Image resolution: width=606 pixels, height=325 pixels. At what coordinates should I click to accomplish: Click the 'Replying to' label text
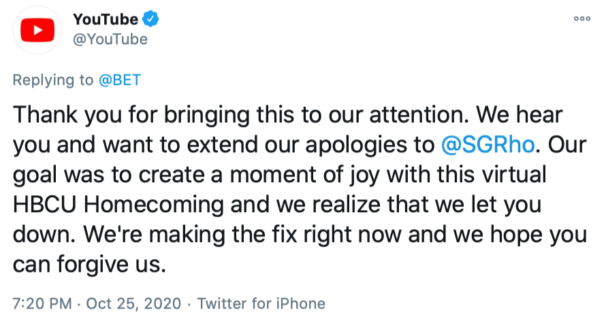(x=53, y=80)
